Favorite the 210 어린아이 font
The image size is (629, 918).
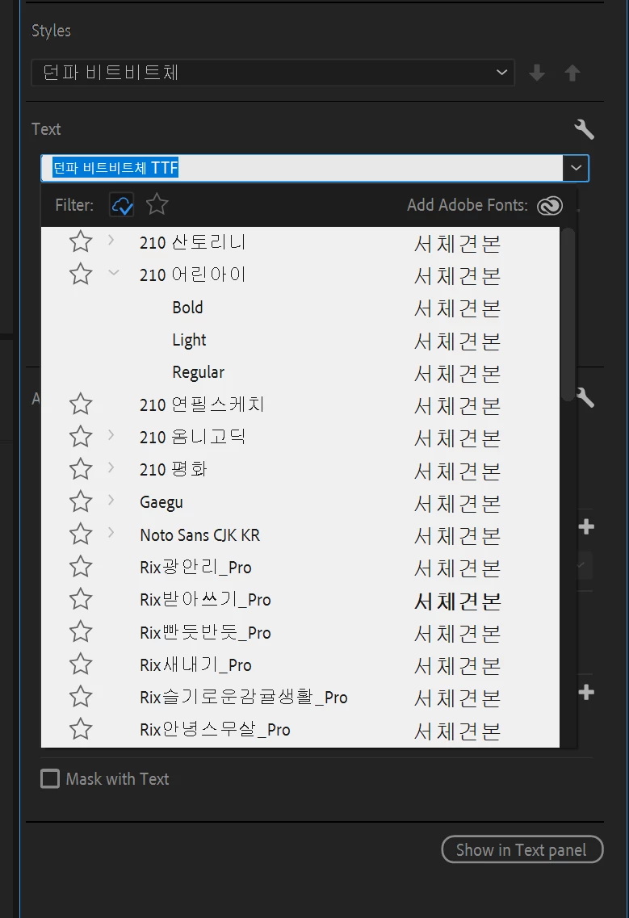pyautogui.click(x=81, y=274)
